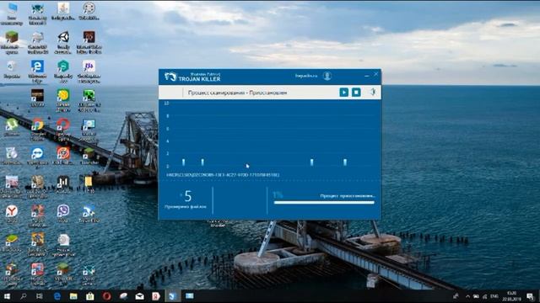The image size is (540, 303).
Task: Open the uTorrent desktop shortcut
Action: (12, 127)
